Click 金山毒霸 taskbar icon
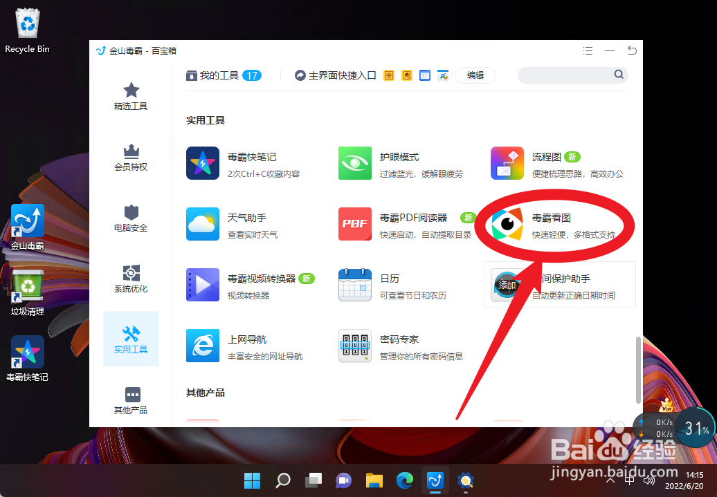The height and width of the screenshot is (497, 717). click(435, 480)
